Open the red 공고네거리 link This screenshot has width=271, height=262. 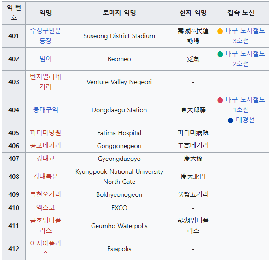(x=46, y=146)
